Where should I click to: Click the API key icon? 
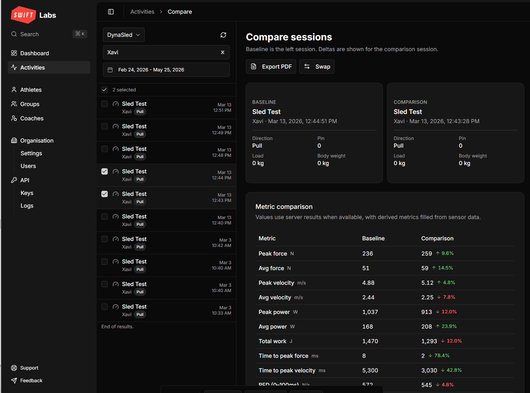(14, 180)
